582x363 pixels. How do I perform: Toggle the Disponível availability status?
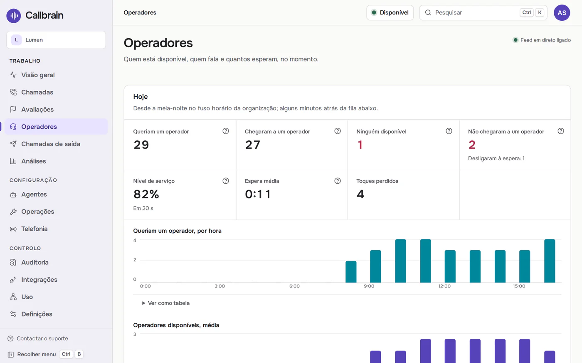tap(390, 13)
